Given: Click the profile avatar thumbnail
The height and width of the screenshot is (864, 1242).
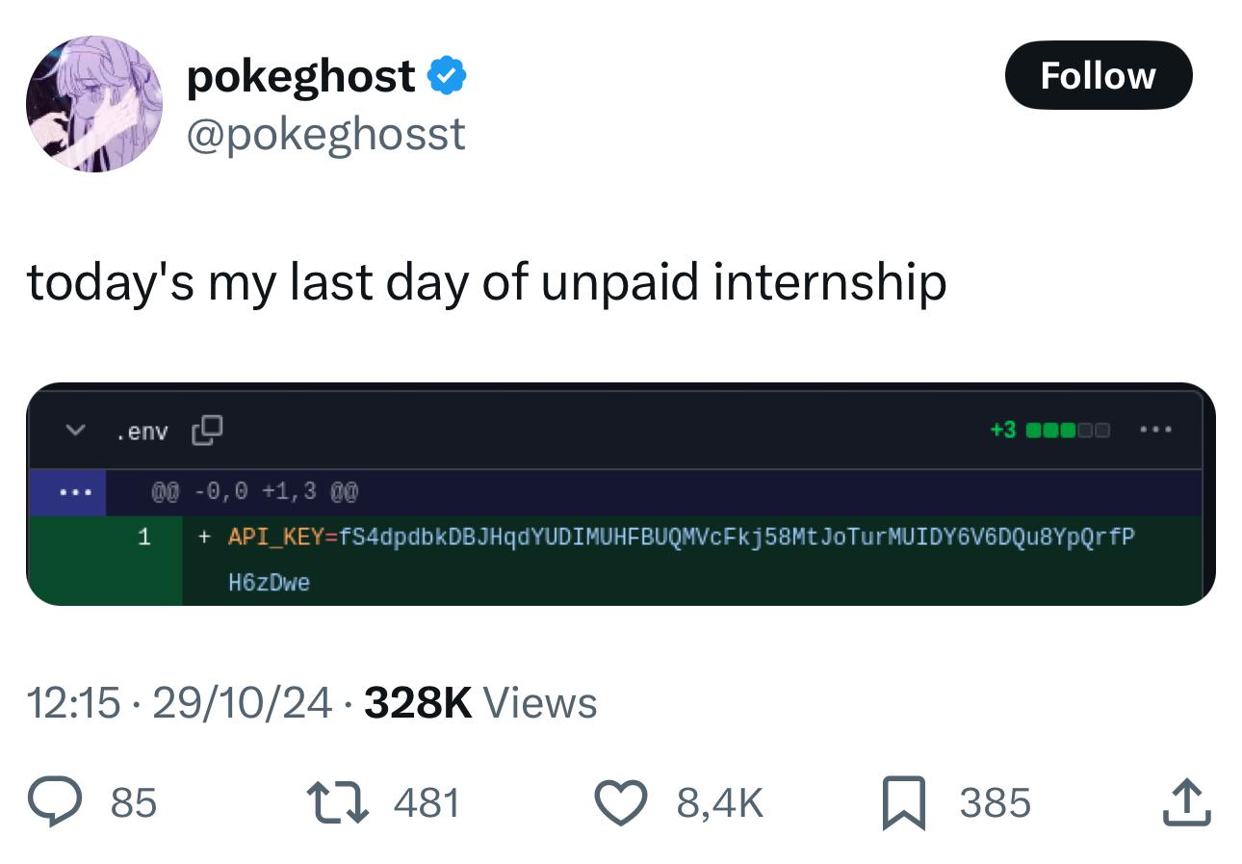Looking at the screenshot, I should 93,103.
